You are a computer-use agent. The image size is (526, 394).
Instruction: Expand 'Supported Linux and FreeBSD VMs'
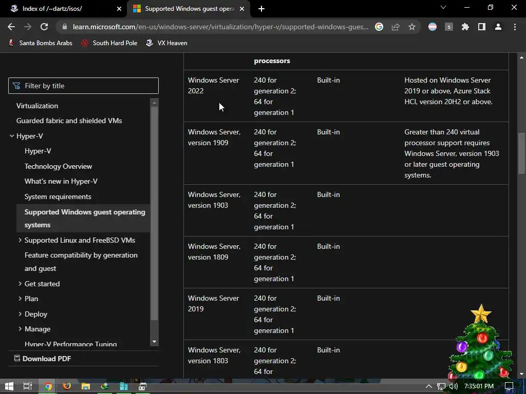click(x=20, y=240)
